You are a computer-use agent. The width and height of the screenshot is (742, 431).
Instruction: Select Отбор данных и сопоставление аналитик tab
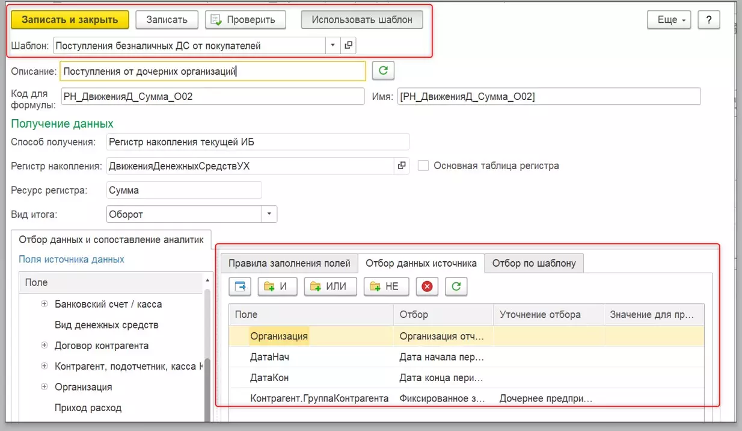(111, 239)
